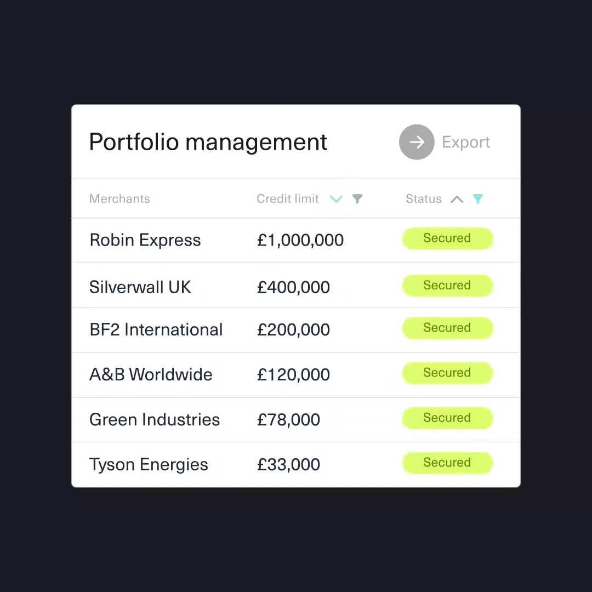Click the Secured badge for Green Industries
The width and height of the screenshot is (592, 592).
pos(447,418)
